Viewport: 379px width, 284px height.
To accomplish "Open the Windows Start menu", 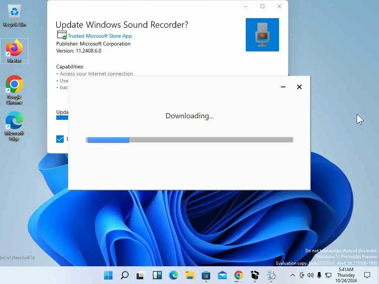I will [108, 275].
